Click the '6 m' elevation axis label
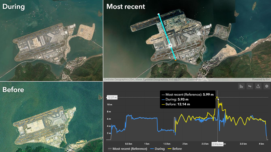The image size is (271, 152). tap(109, 119)
